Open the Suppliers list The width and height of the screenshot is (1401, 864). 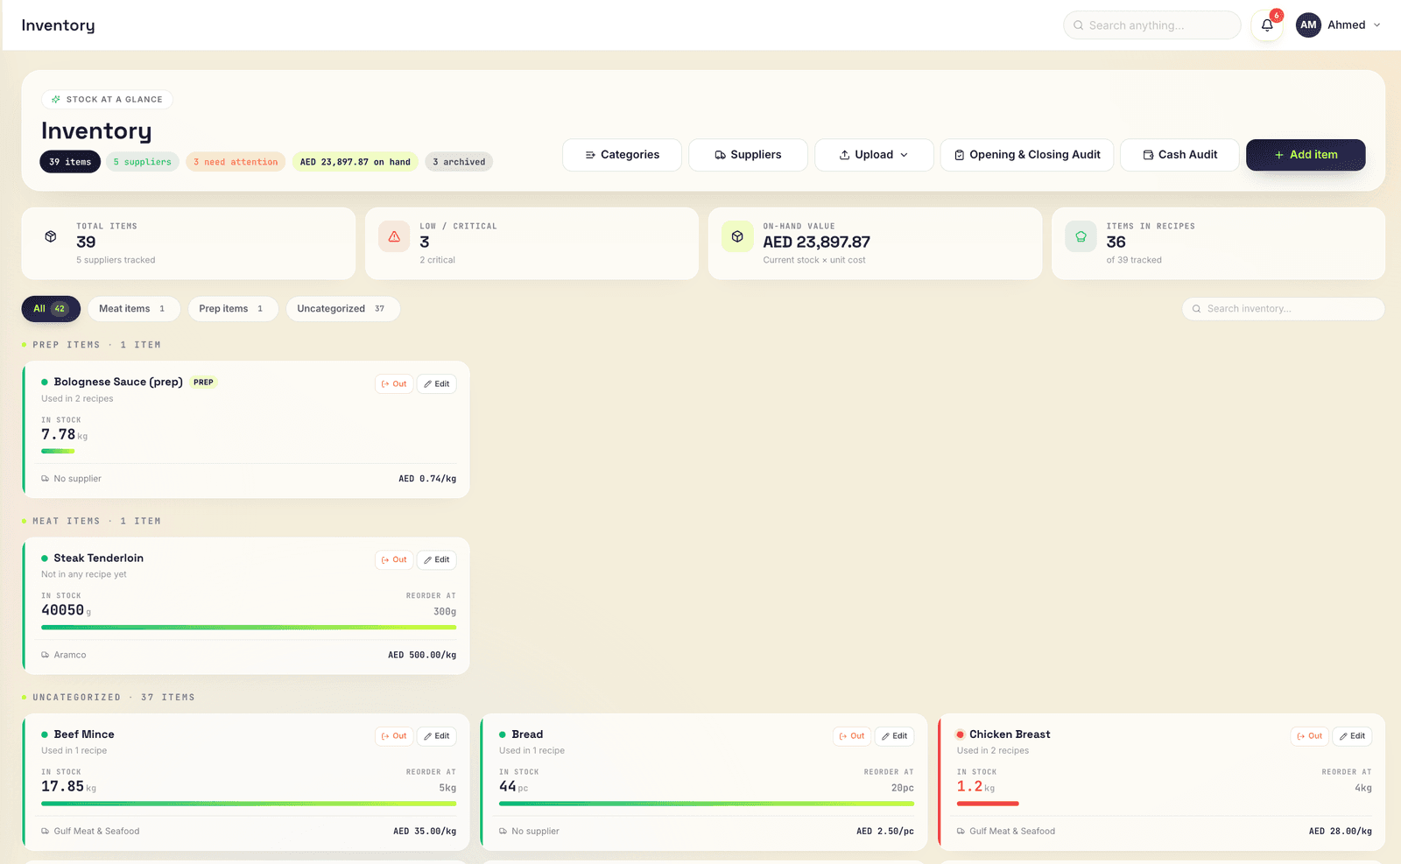tap(748, 155)
